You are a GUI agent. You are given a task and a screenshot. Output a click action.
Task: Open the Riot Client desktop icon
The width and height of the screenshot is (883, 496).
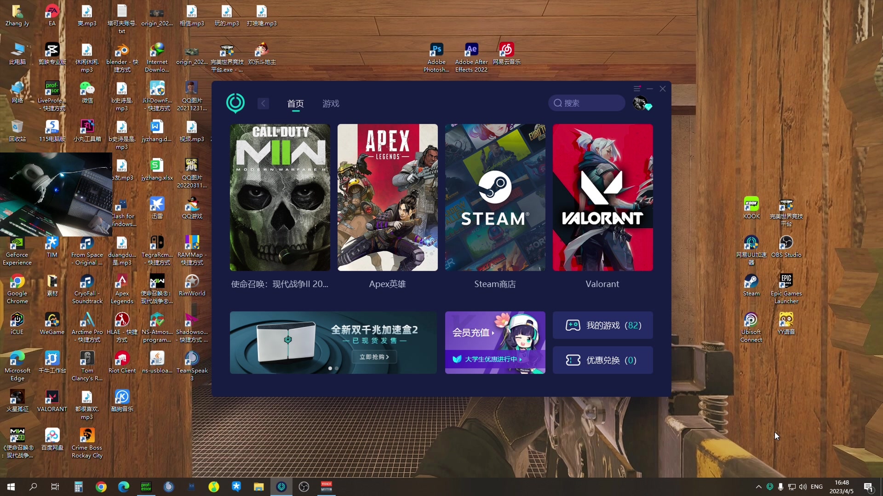pyautogui.click(x=122, y=362)
